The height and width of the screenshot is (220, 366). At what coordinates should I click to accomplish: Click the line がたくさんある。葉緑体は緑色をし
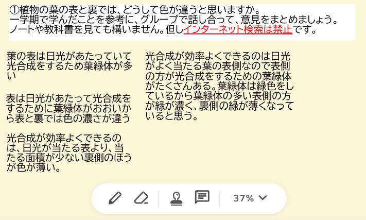(219, 86)
